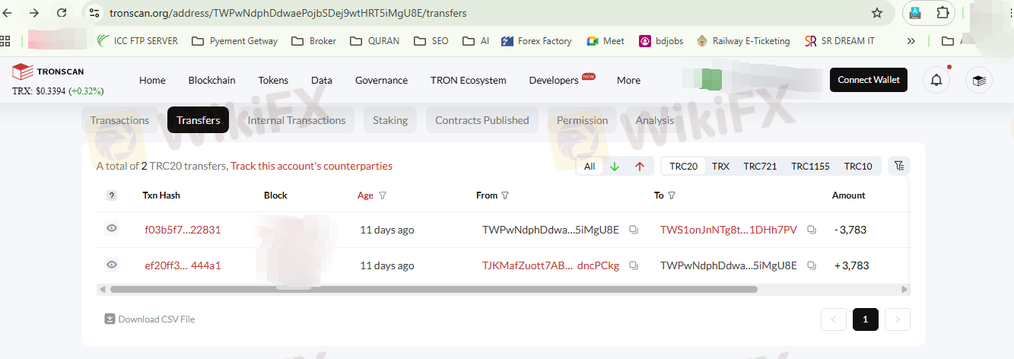Click the browser address bar URL
Screen dimensions: 1014x359
point(288,13)
